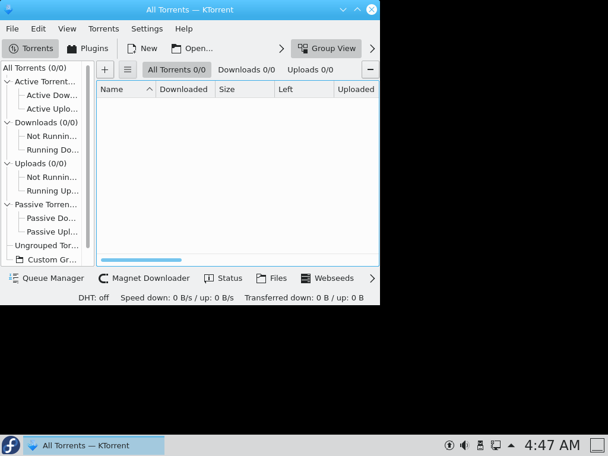Click the Transferred down/up status text

[304, 298]
